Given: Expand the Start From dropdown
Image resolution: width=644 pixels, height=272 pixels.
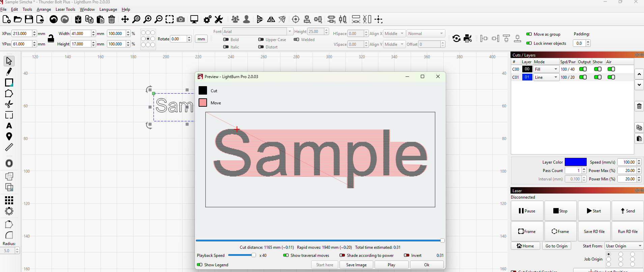Looking at the screenshot, I should (x=624, y=246).
